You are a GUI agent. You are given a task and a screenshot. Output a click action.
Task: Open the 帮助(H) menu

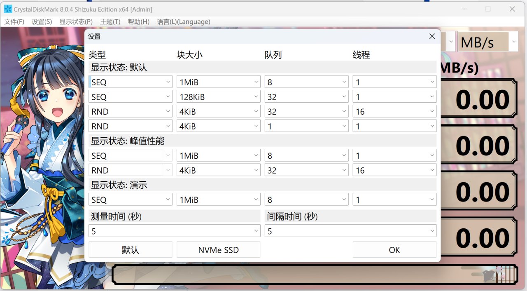138,21
